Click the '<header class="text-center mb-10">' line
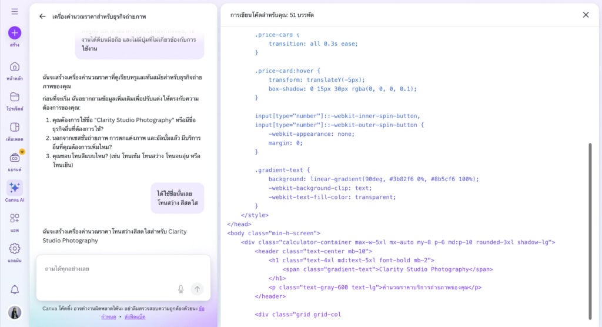The height and width of the screenshot is (327, 602). click(313, 251)
